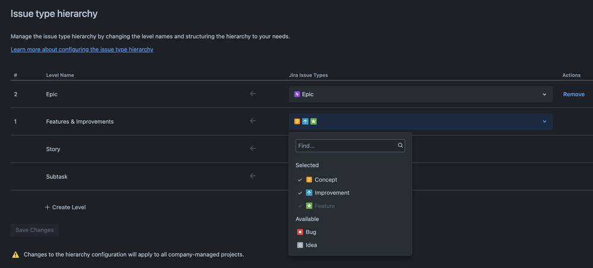593x268 pixels.
Task: Deselect the Improvement issue type
Action: click(331, 193)
